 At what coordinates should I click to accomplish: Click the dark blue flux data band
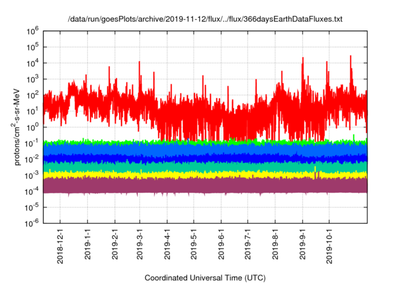[x=205, y=158]
